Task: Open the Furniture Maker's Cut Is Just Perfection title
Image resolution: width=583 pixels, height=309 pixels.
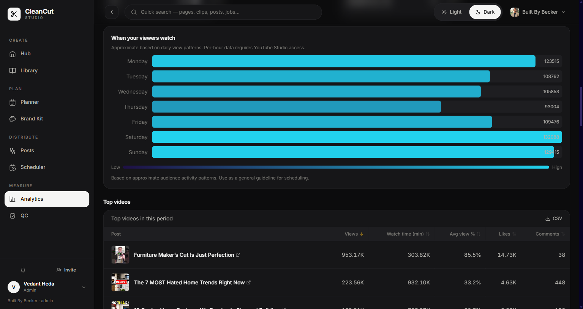Action: [184, 255]
